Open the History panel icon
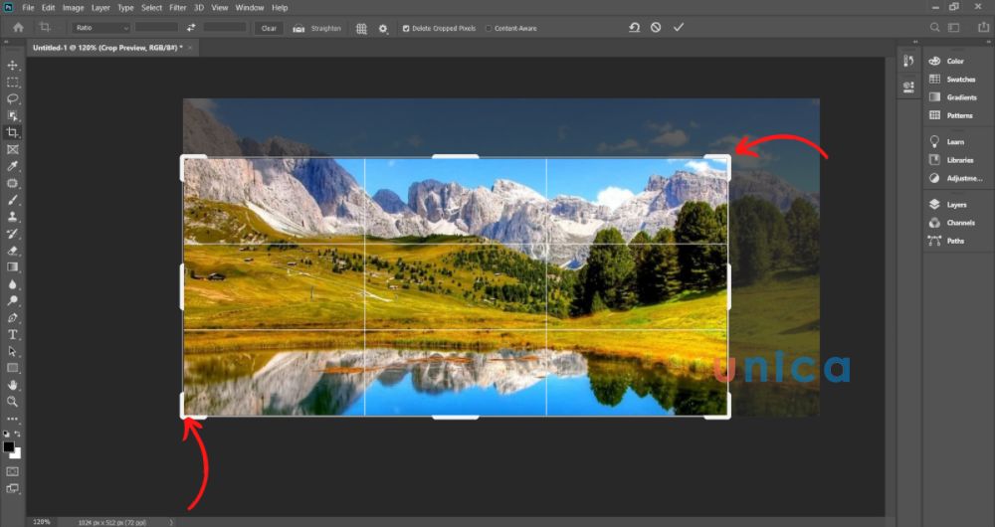Viewport: 995px width, 527px height. [x=908, y=61]
